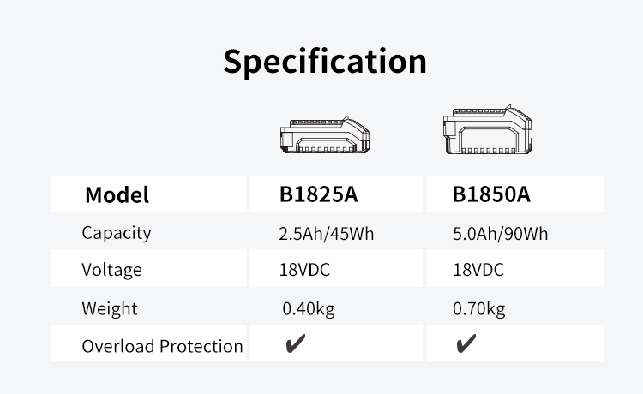This screenshot has width=643, height=394.
Task: Select the B1850A column header
Action: coord(491,194)
